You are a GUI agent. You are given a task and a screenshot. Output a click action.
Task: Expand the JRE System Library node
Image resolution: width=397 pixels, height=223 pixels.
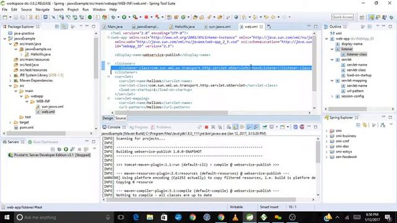click(11, 76)
